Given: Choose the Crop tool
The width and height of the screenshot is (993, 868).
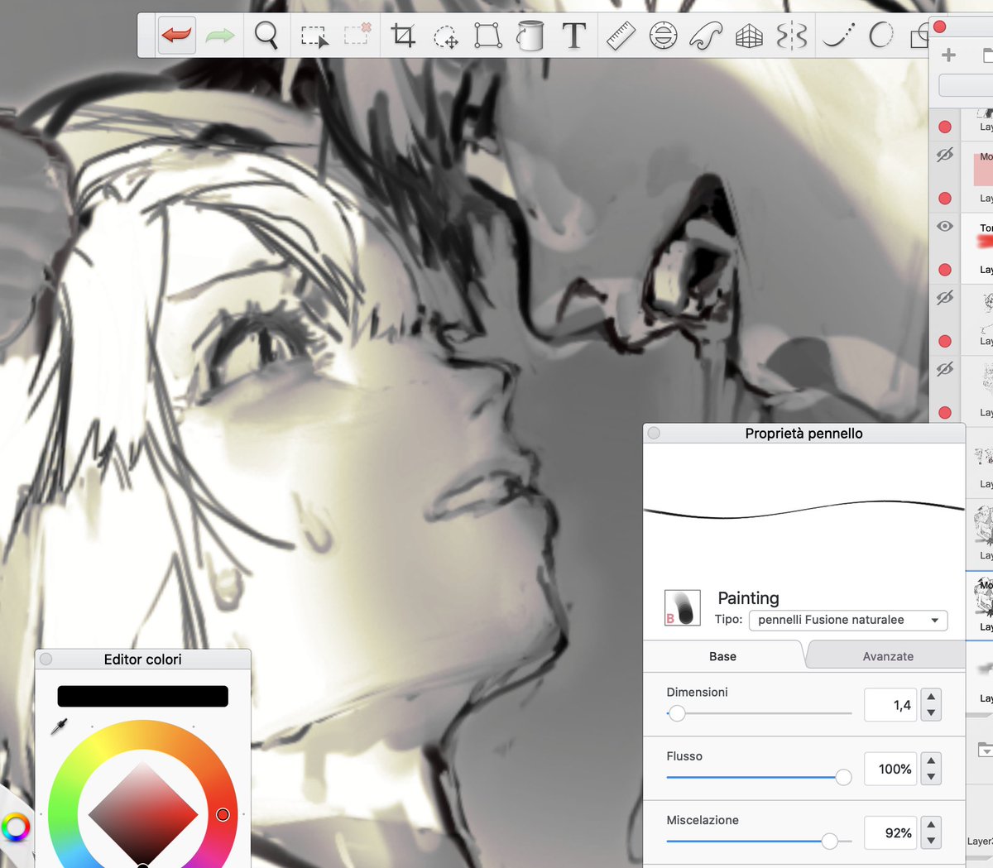Looking at the screenshot, I should 403,36.
